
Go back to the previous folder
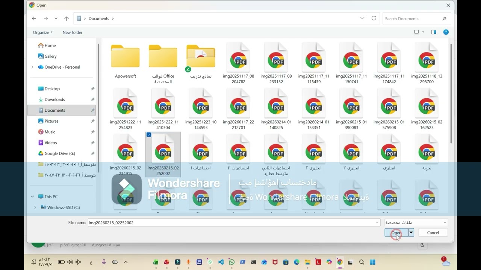click(x=34, y=18)
